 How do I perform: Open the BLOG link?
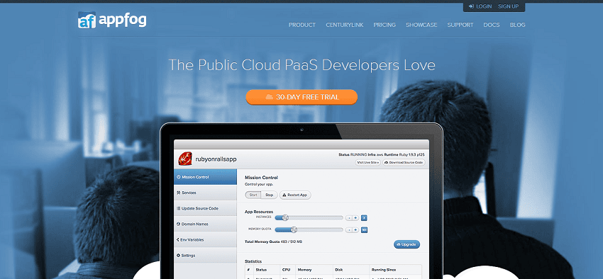pos(517,25)
